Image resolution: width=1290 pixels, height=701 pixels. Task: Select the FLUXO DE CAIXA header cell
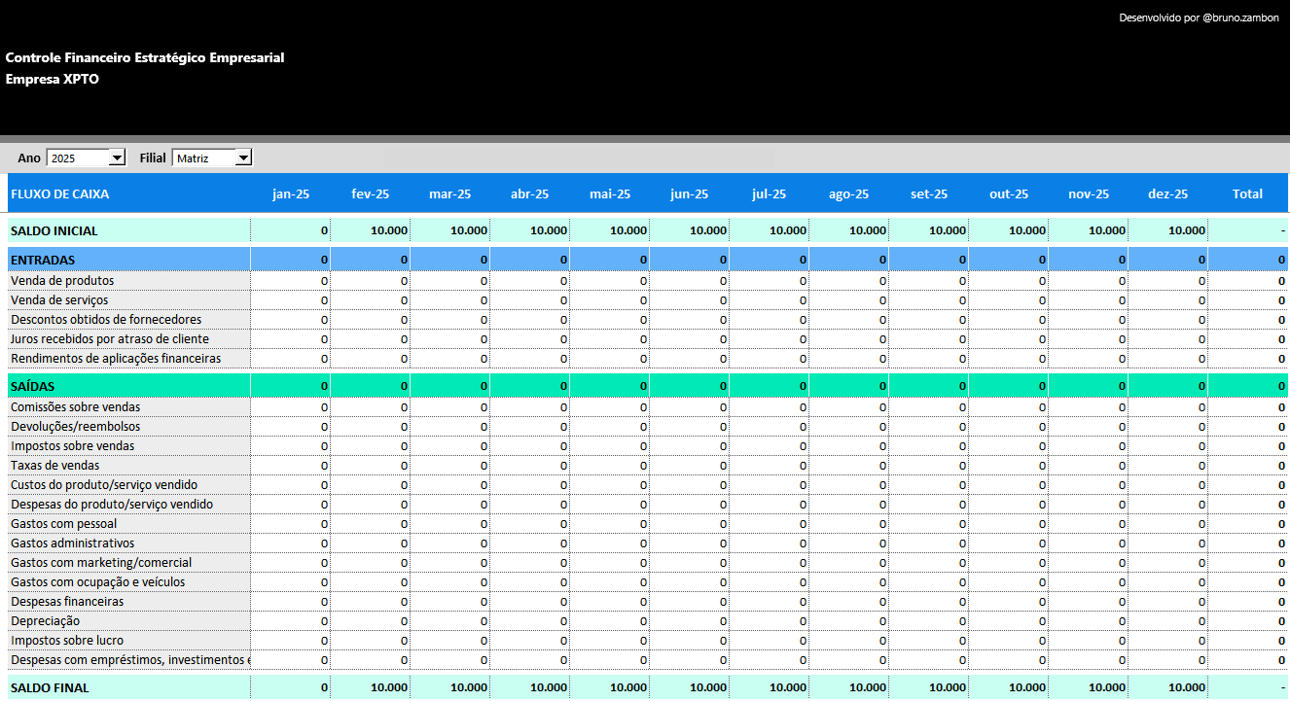pyautogui.click(x=59, y=193)
